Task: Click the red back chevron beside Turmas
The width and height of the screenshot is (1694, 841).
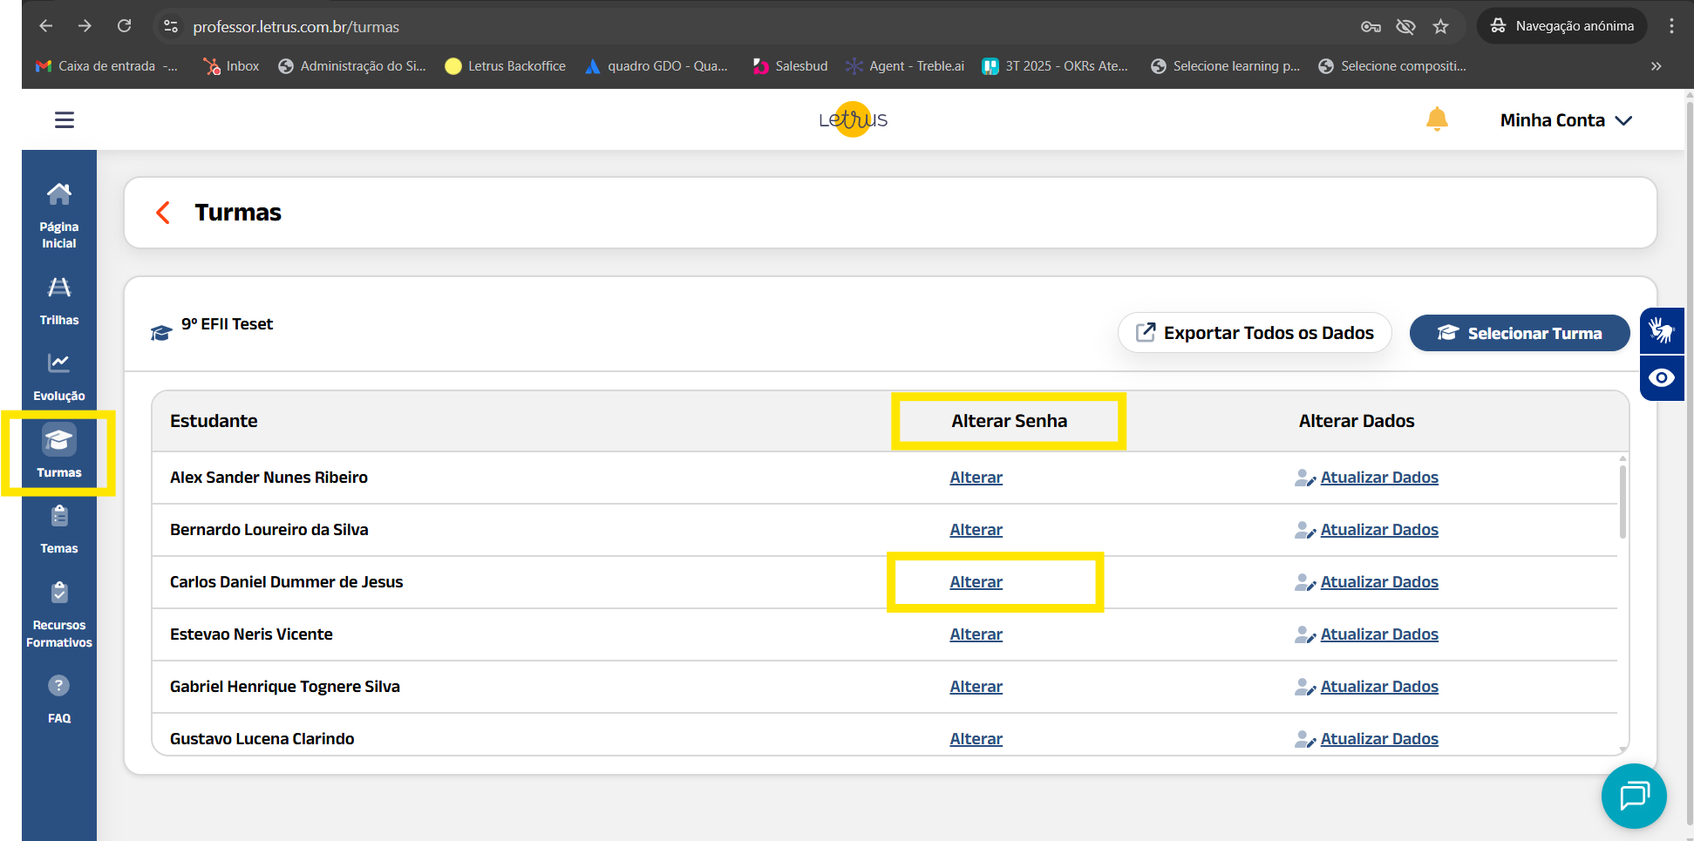Action: pyautogui.click(x=163, y=213)
